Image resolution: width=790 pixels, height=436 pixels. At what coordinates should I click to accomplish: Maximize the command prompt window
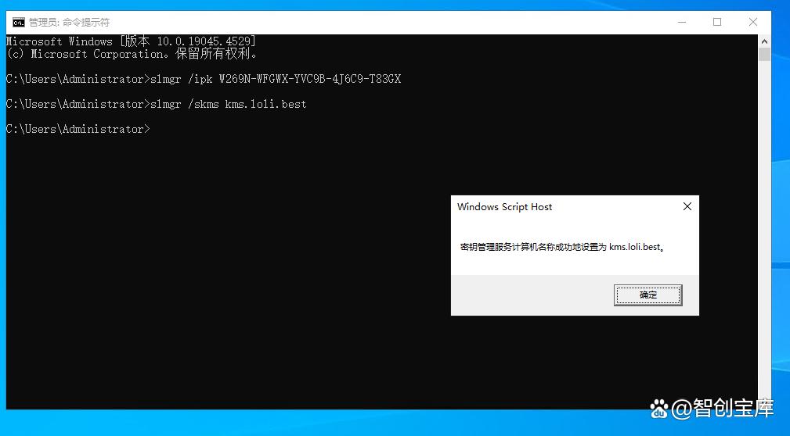(717, 22)
